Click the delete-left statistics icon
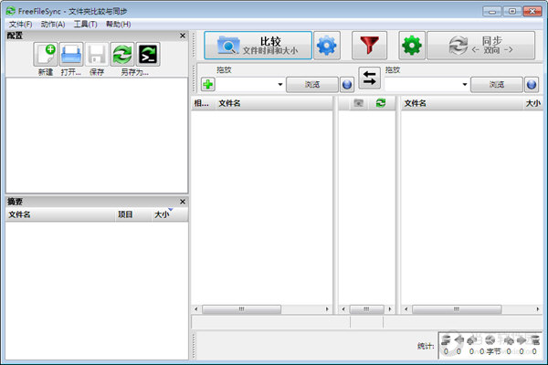Screen dimensions: 548x365 click(x=446, y=339)
